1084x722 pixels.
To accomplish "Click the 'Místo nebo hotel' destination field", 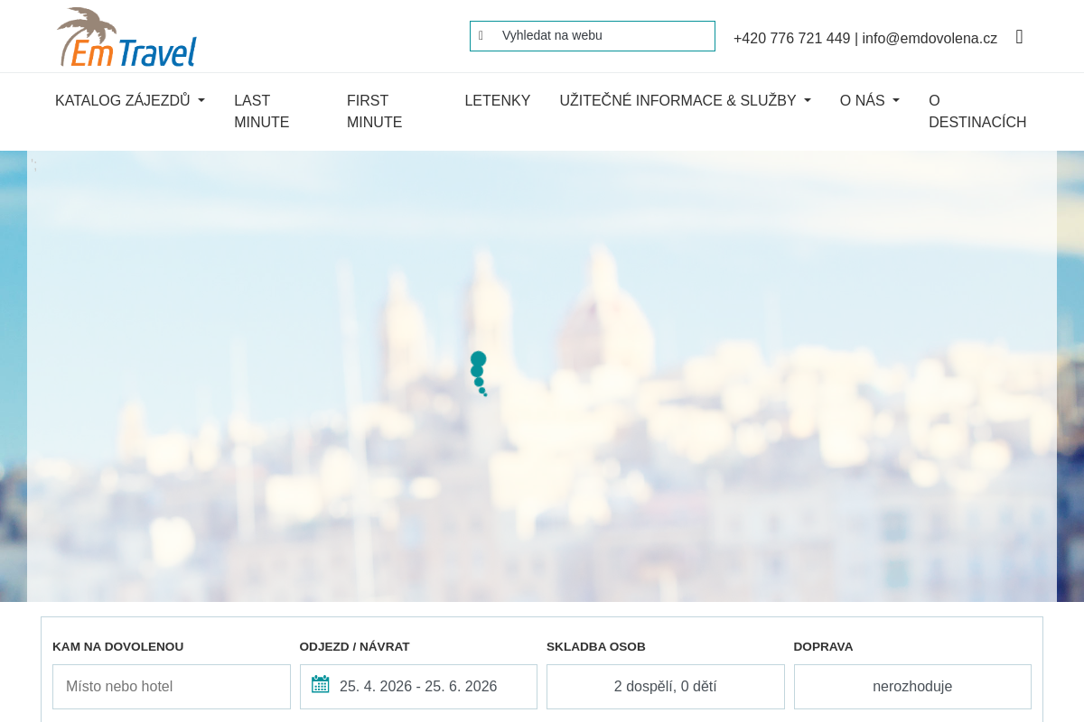I will click(172, 687).
